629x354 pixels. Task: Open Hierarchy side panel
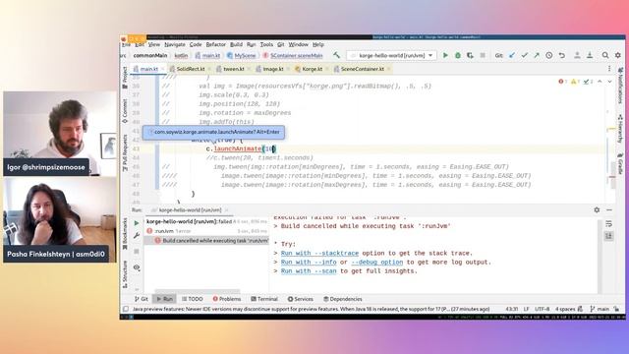point(620,129)
